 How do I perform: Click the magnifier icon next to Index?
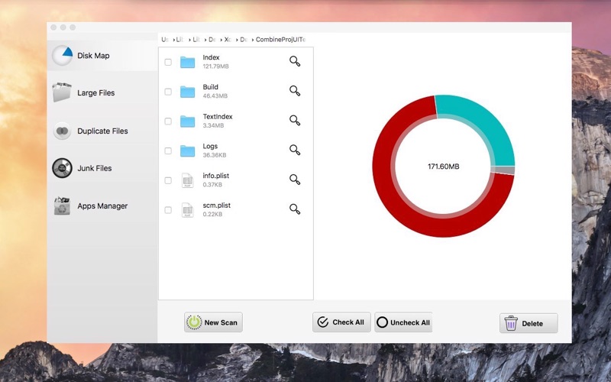click(x=295, y=62)
